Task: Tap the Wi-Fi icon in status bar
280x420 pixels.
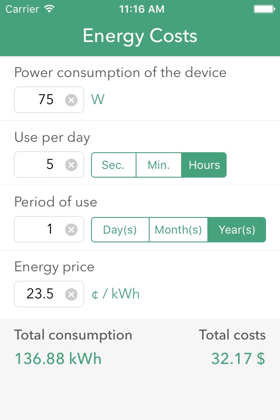Action: coord(49,9)
